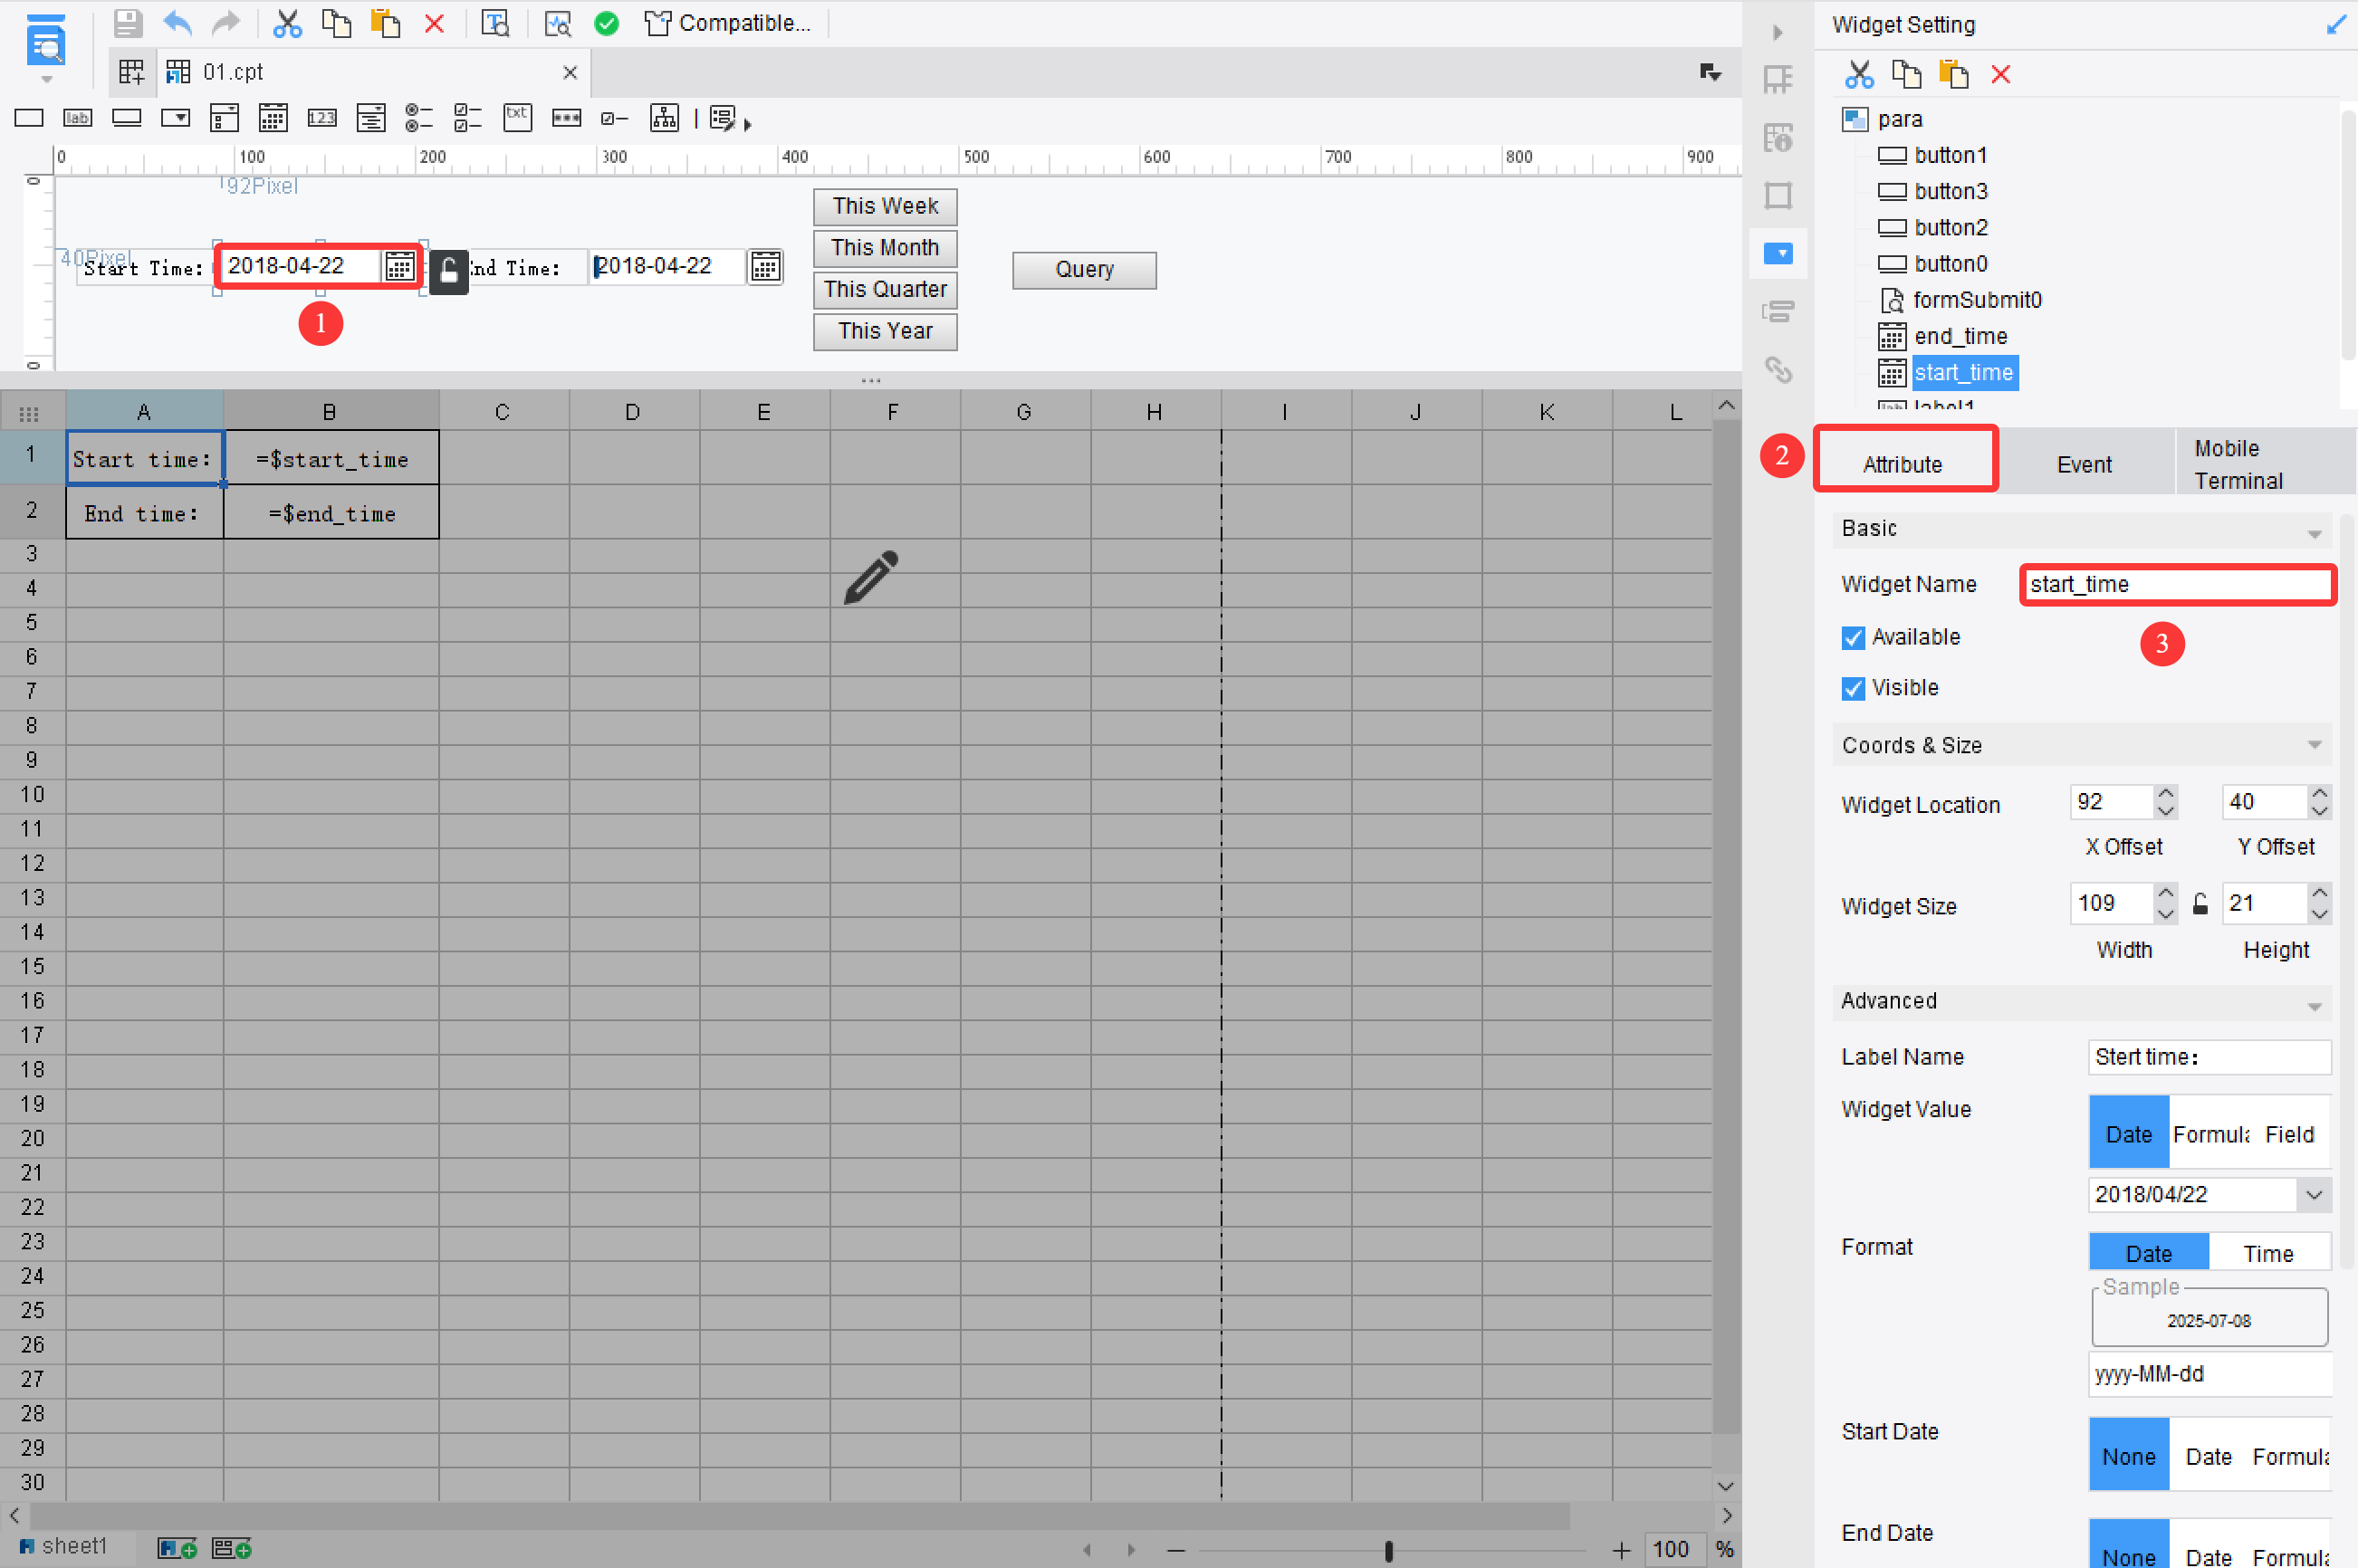This screenshot has width=2358, height=1568.
Task: Click the red Delete X in Widget Setting
Action: point(2000,75)
